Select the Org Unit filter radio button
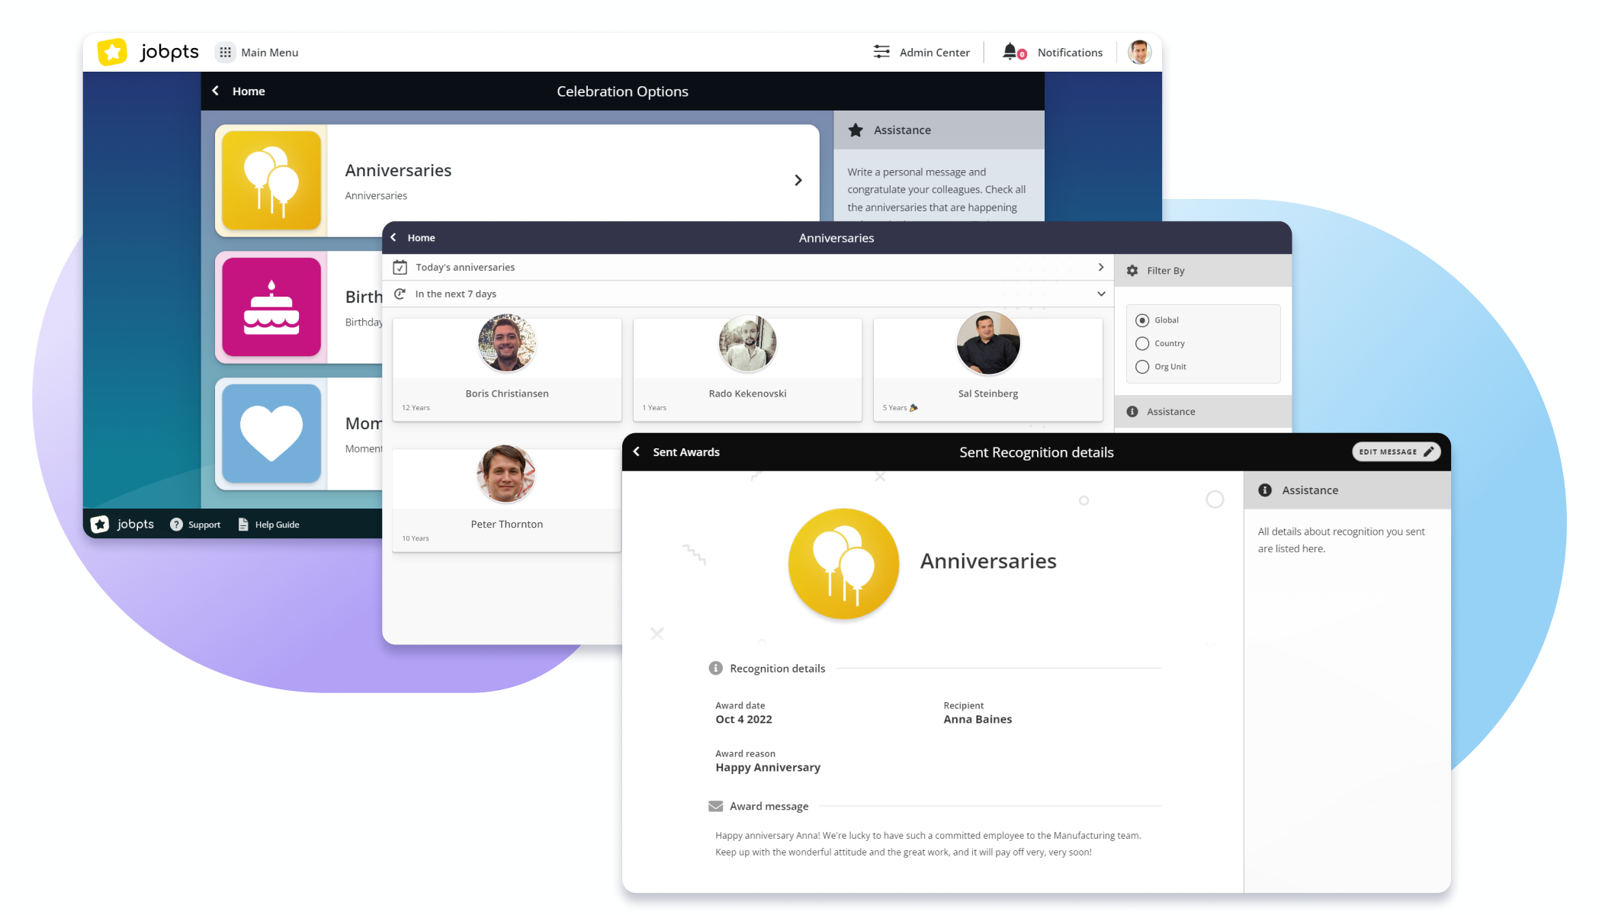This screenshot has height=915, width=1602. 1142,367
